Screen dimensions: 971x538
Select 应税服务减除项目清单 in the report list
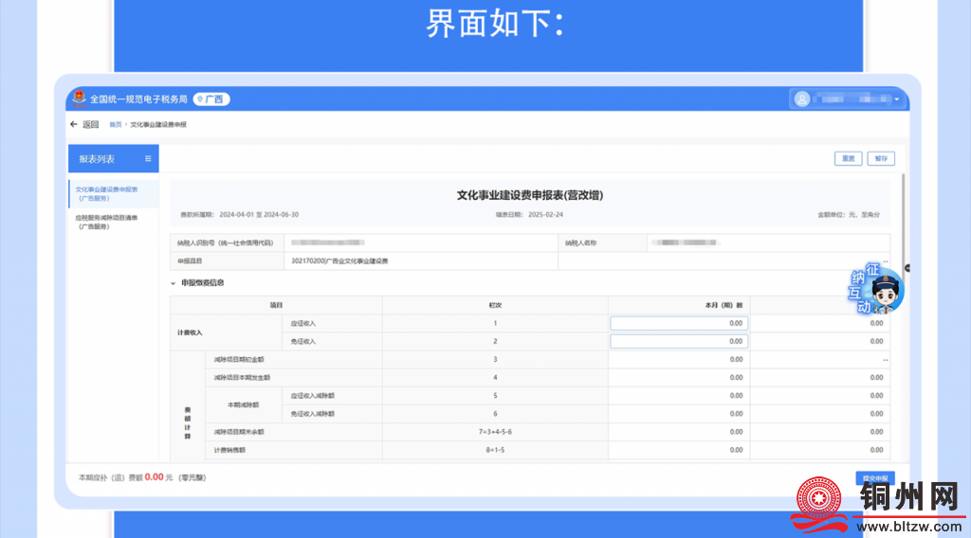pyautogui.click(x=106, y=222)
